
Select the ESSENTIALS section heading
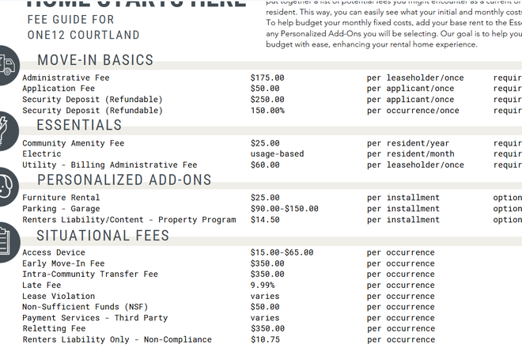pos(79,125)
